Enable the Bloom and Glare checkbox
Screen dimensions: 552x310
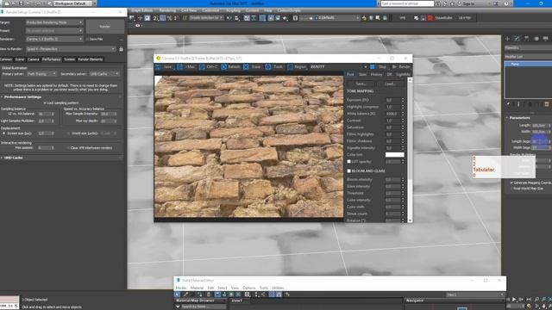(348, 170)
